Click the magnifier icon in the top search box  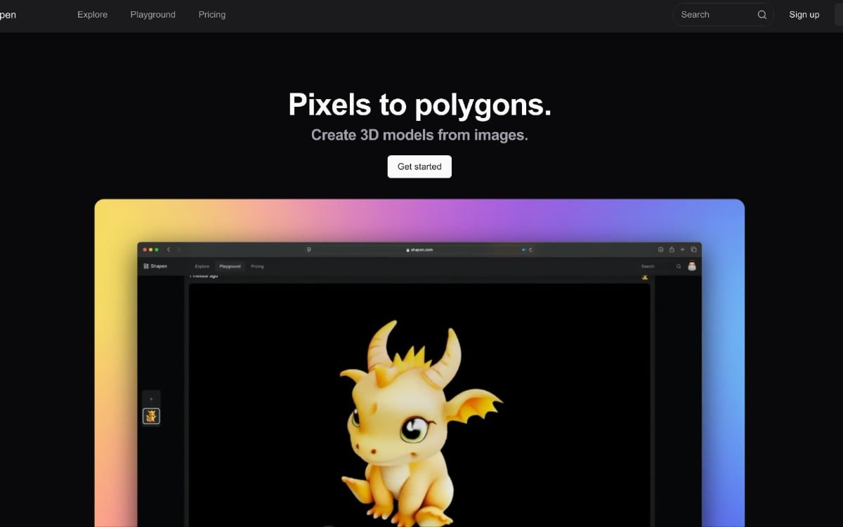762,15
